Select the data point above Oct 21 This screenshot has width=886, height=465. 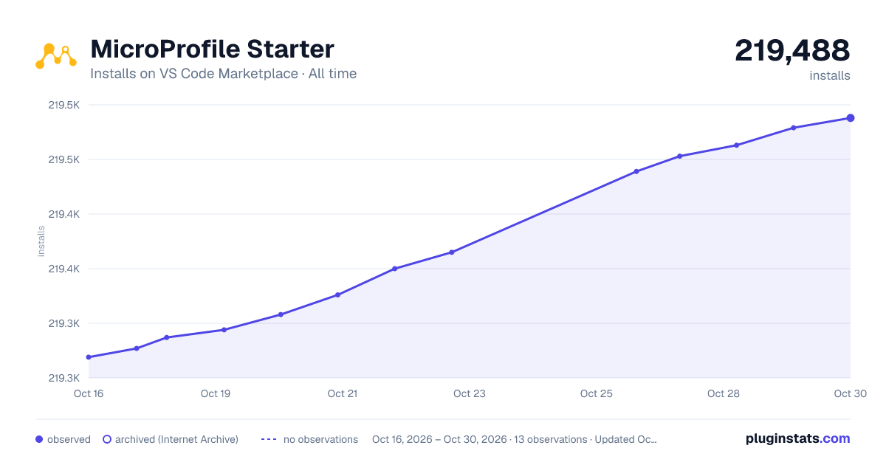pos(337,295)
